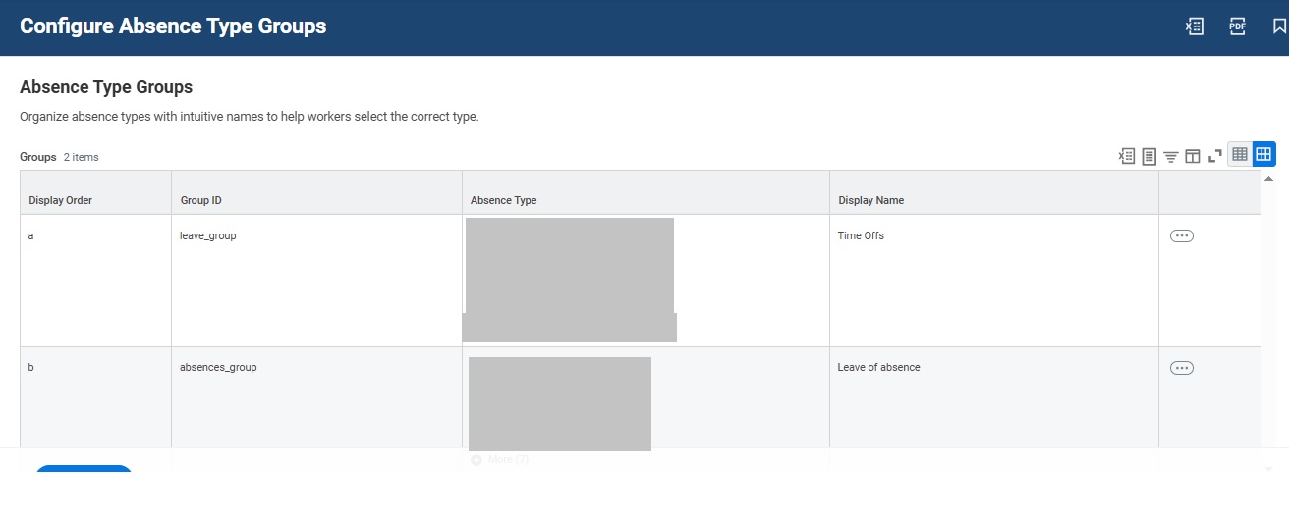The height and width of the screenshot is (519, 1289).
Task: Click the Group ID column header
Action: 201,200
